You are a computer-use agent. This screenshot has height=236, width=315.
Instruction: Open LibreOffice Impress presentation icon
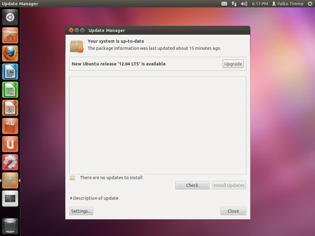click(10, 108)
